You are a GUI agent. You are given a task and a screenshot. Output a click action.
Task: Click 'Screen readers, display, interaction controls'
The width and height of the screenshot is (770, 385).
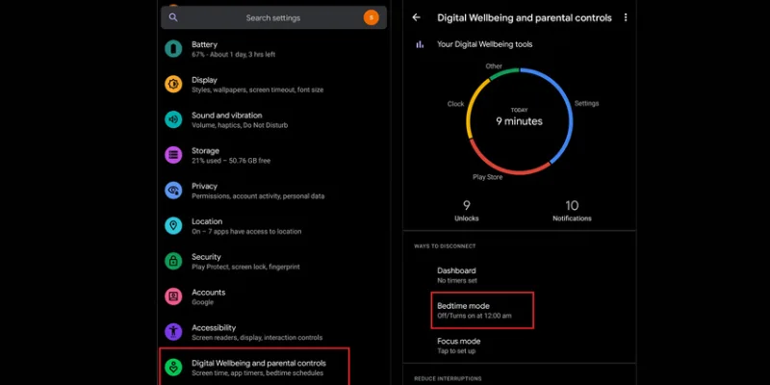point(257,338)
